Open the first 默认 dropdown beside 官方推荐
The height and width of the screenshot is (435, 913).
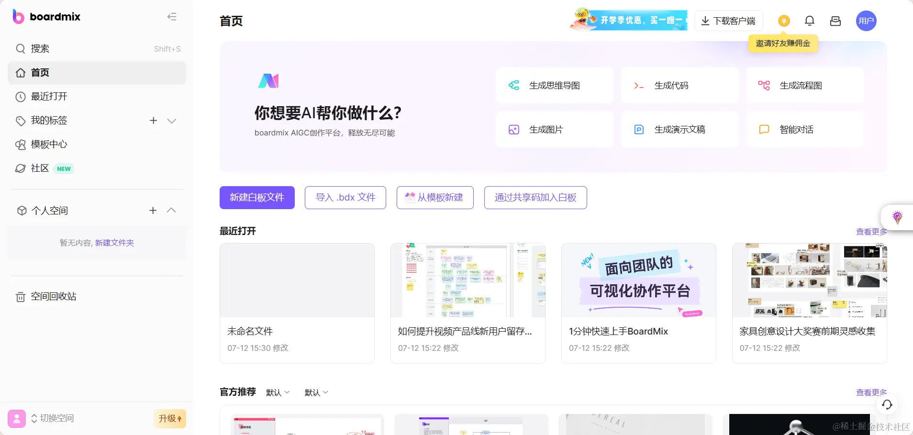click(x=278, y=392)
